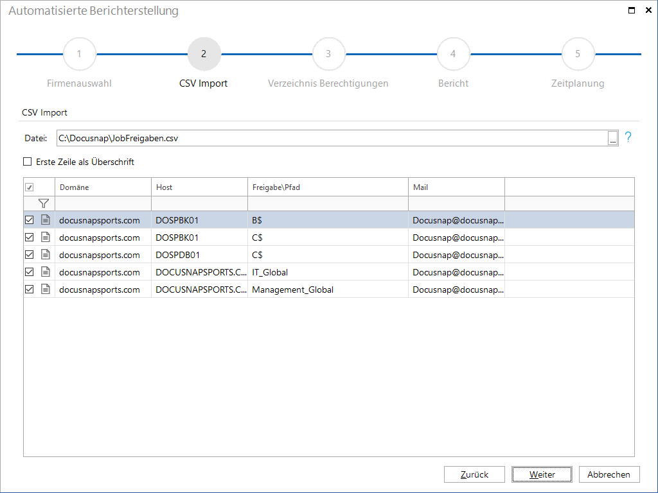The width and height of the screenshot is (658, 493).
Task: Select step 2 CSV Import
Action: coord(204,54)
